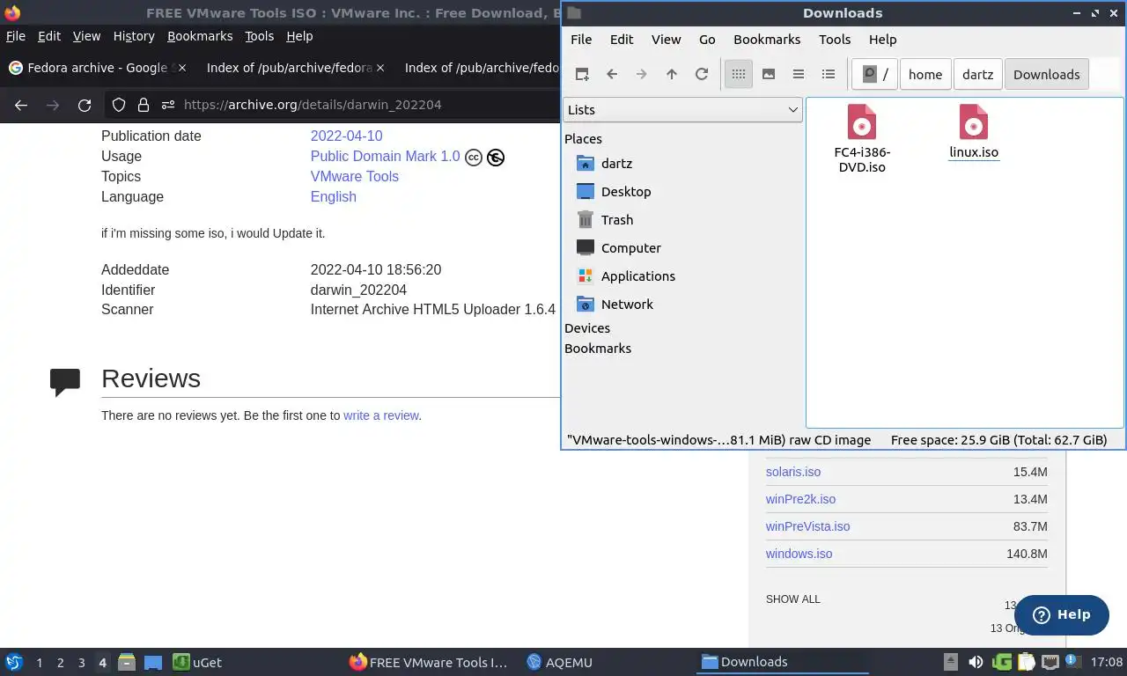Click the blue Help button
1127x676 pixels.
(x=1061, y=614)
